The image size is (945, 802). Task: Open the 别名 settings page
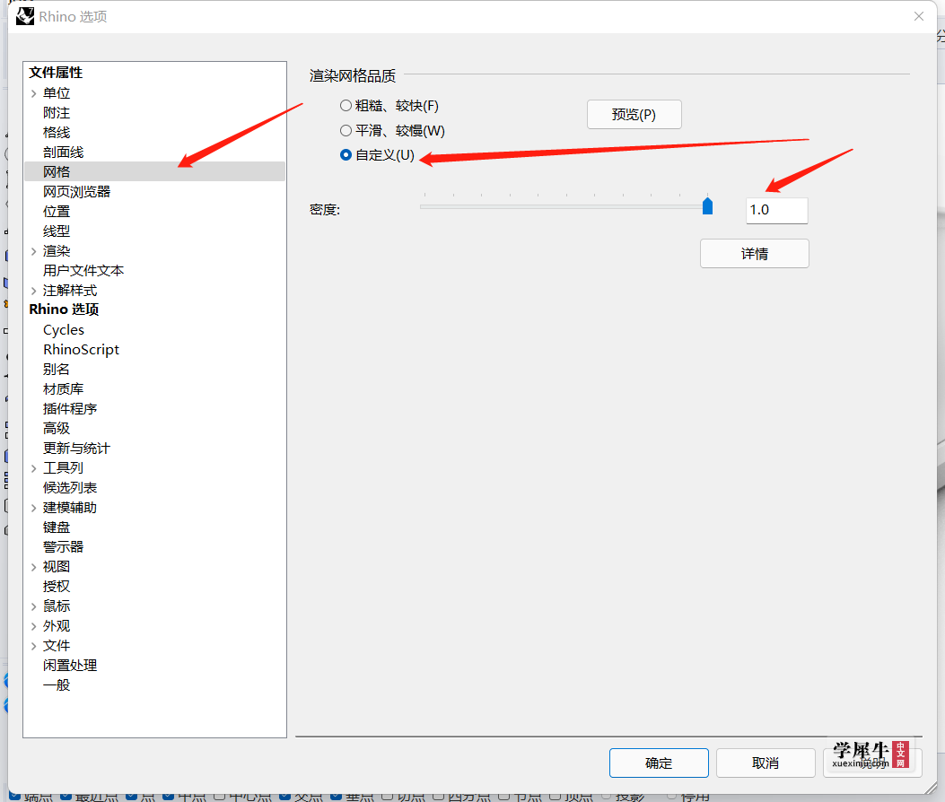tap(57, 370)
